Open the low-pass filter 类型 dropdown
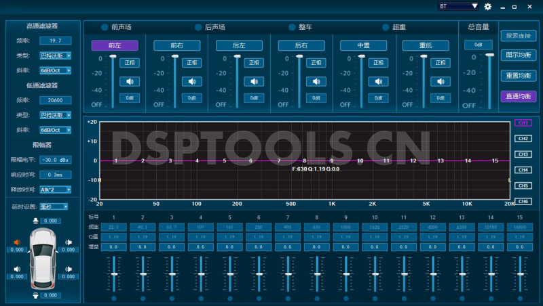 (56, 115)
